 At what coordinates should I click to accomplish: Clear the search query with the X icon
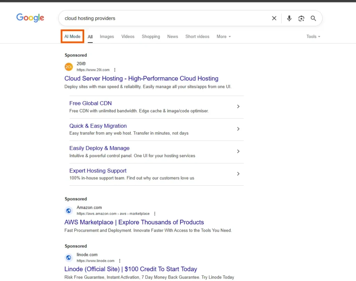[x=274, y=18]
